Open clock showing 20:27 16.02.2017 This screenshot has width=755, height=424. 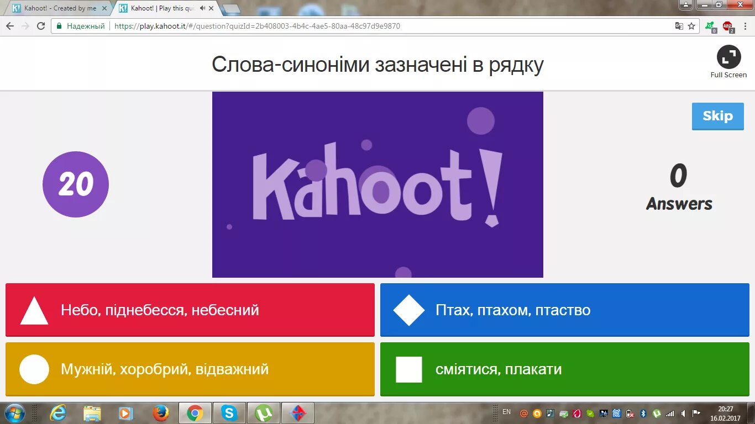click(x=725, y=413)
